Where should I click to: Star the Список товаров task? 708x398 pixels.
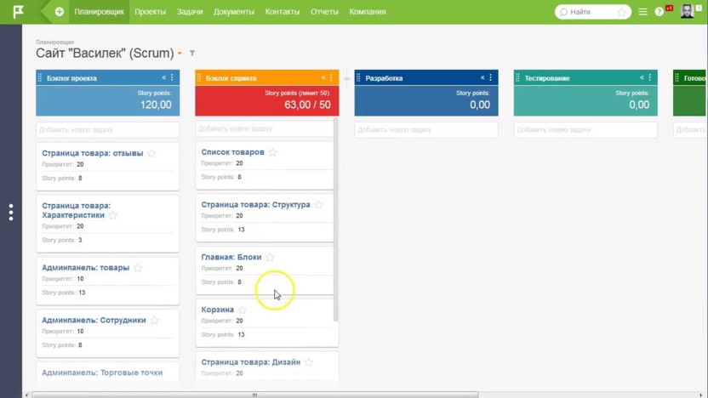click(x=272, y=152)
